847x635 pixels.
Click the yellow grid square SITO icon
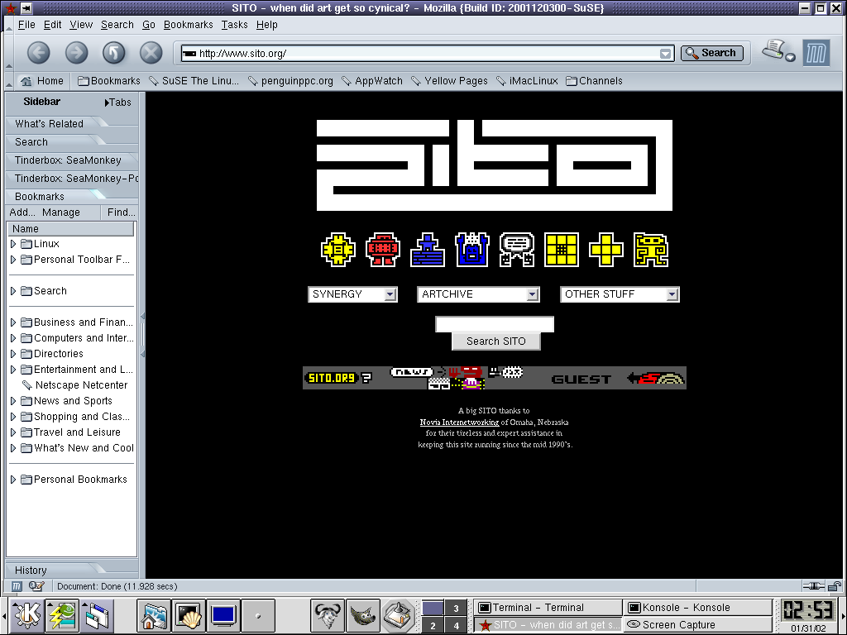click(x=562, y=250)
